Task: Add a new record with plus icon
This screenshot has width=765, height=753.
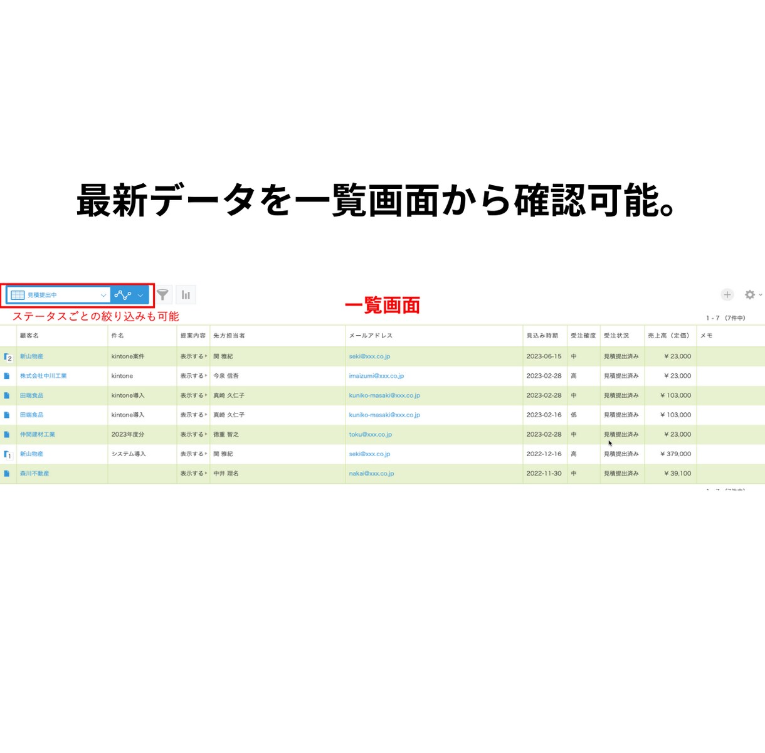Action: (727, 294)
